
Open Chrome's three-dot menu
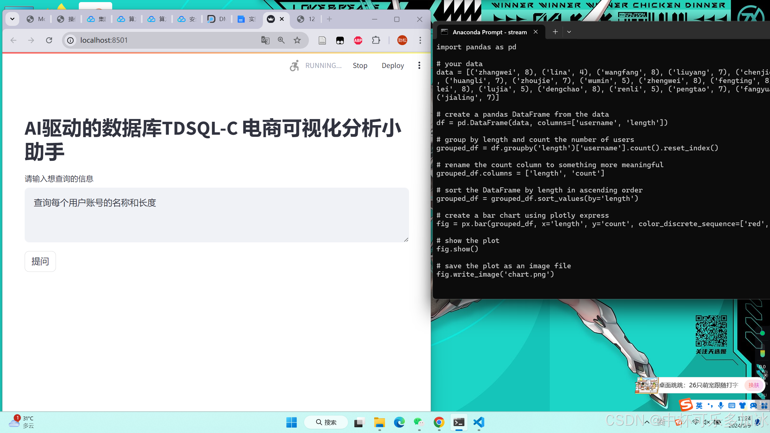pos(420,40)
